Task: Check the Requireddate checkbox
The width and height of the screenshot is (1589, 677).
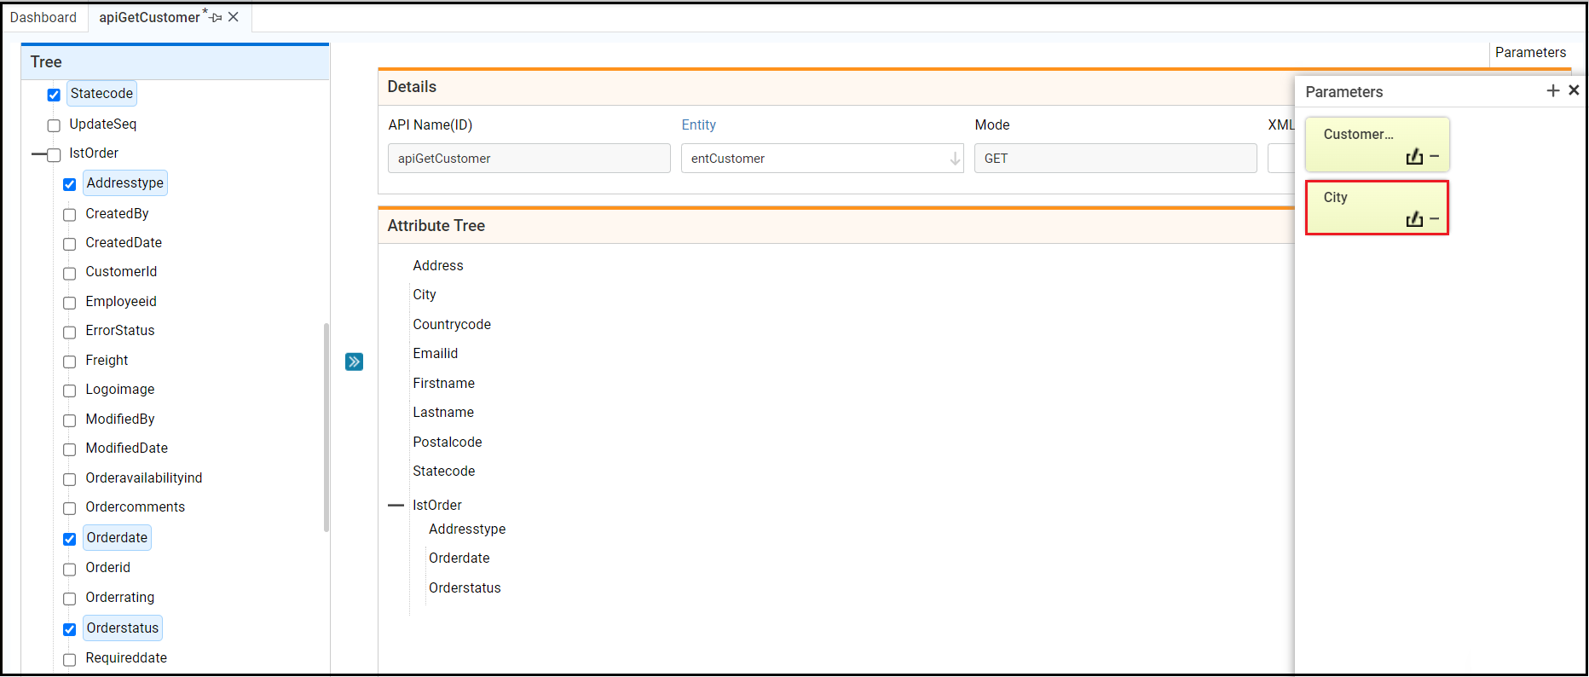Action: click(70, 659)
